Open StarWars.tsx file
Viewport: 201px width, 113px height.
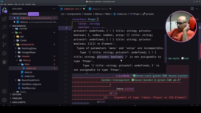point(33,88)
